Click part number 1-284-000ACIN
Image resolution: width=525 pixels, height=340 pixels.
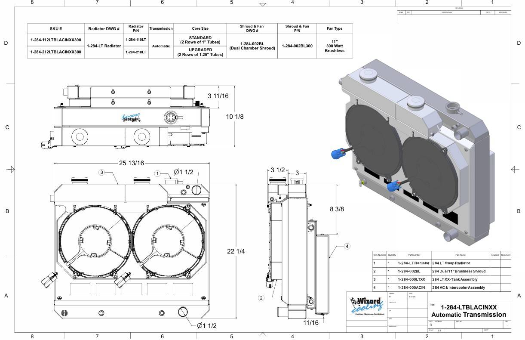pos(411,287)
